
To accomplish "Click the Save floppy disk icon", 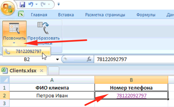I will [x=22, y=5].
